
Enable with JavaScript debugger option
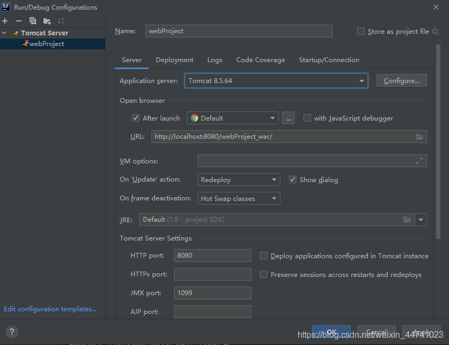coord(307,118)
